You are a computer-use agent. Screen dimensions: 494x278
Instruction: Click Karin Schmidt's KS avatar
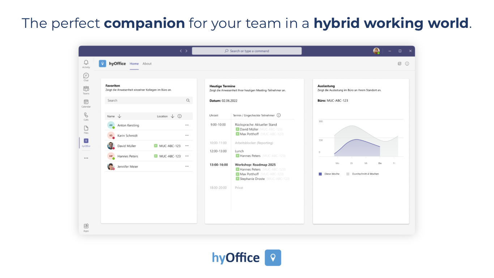click(111, 135)
